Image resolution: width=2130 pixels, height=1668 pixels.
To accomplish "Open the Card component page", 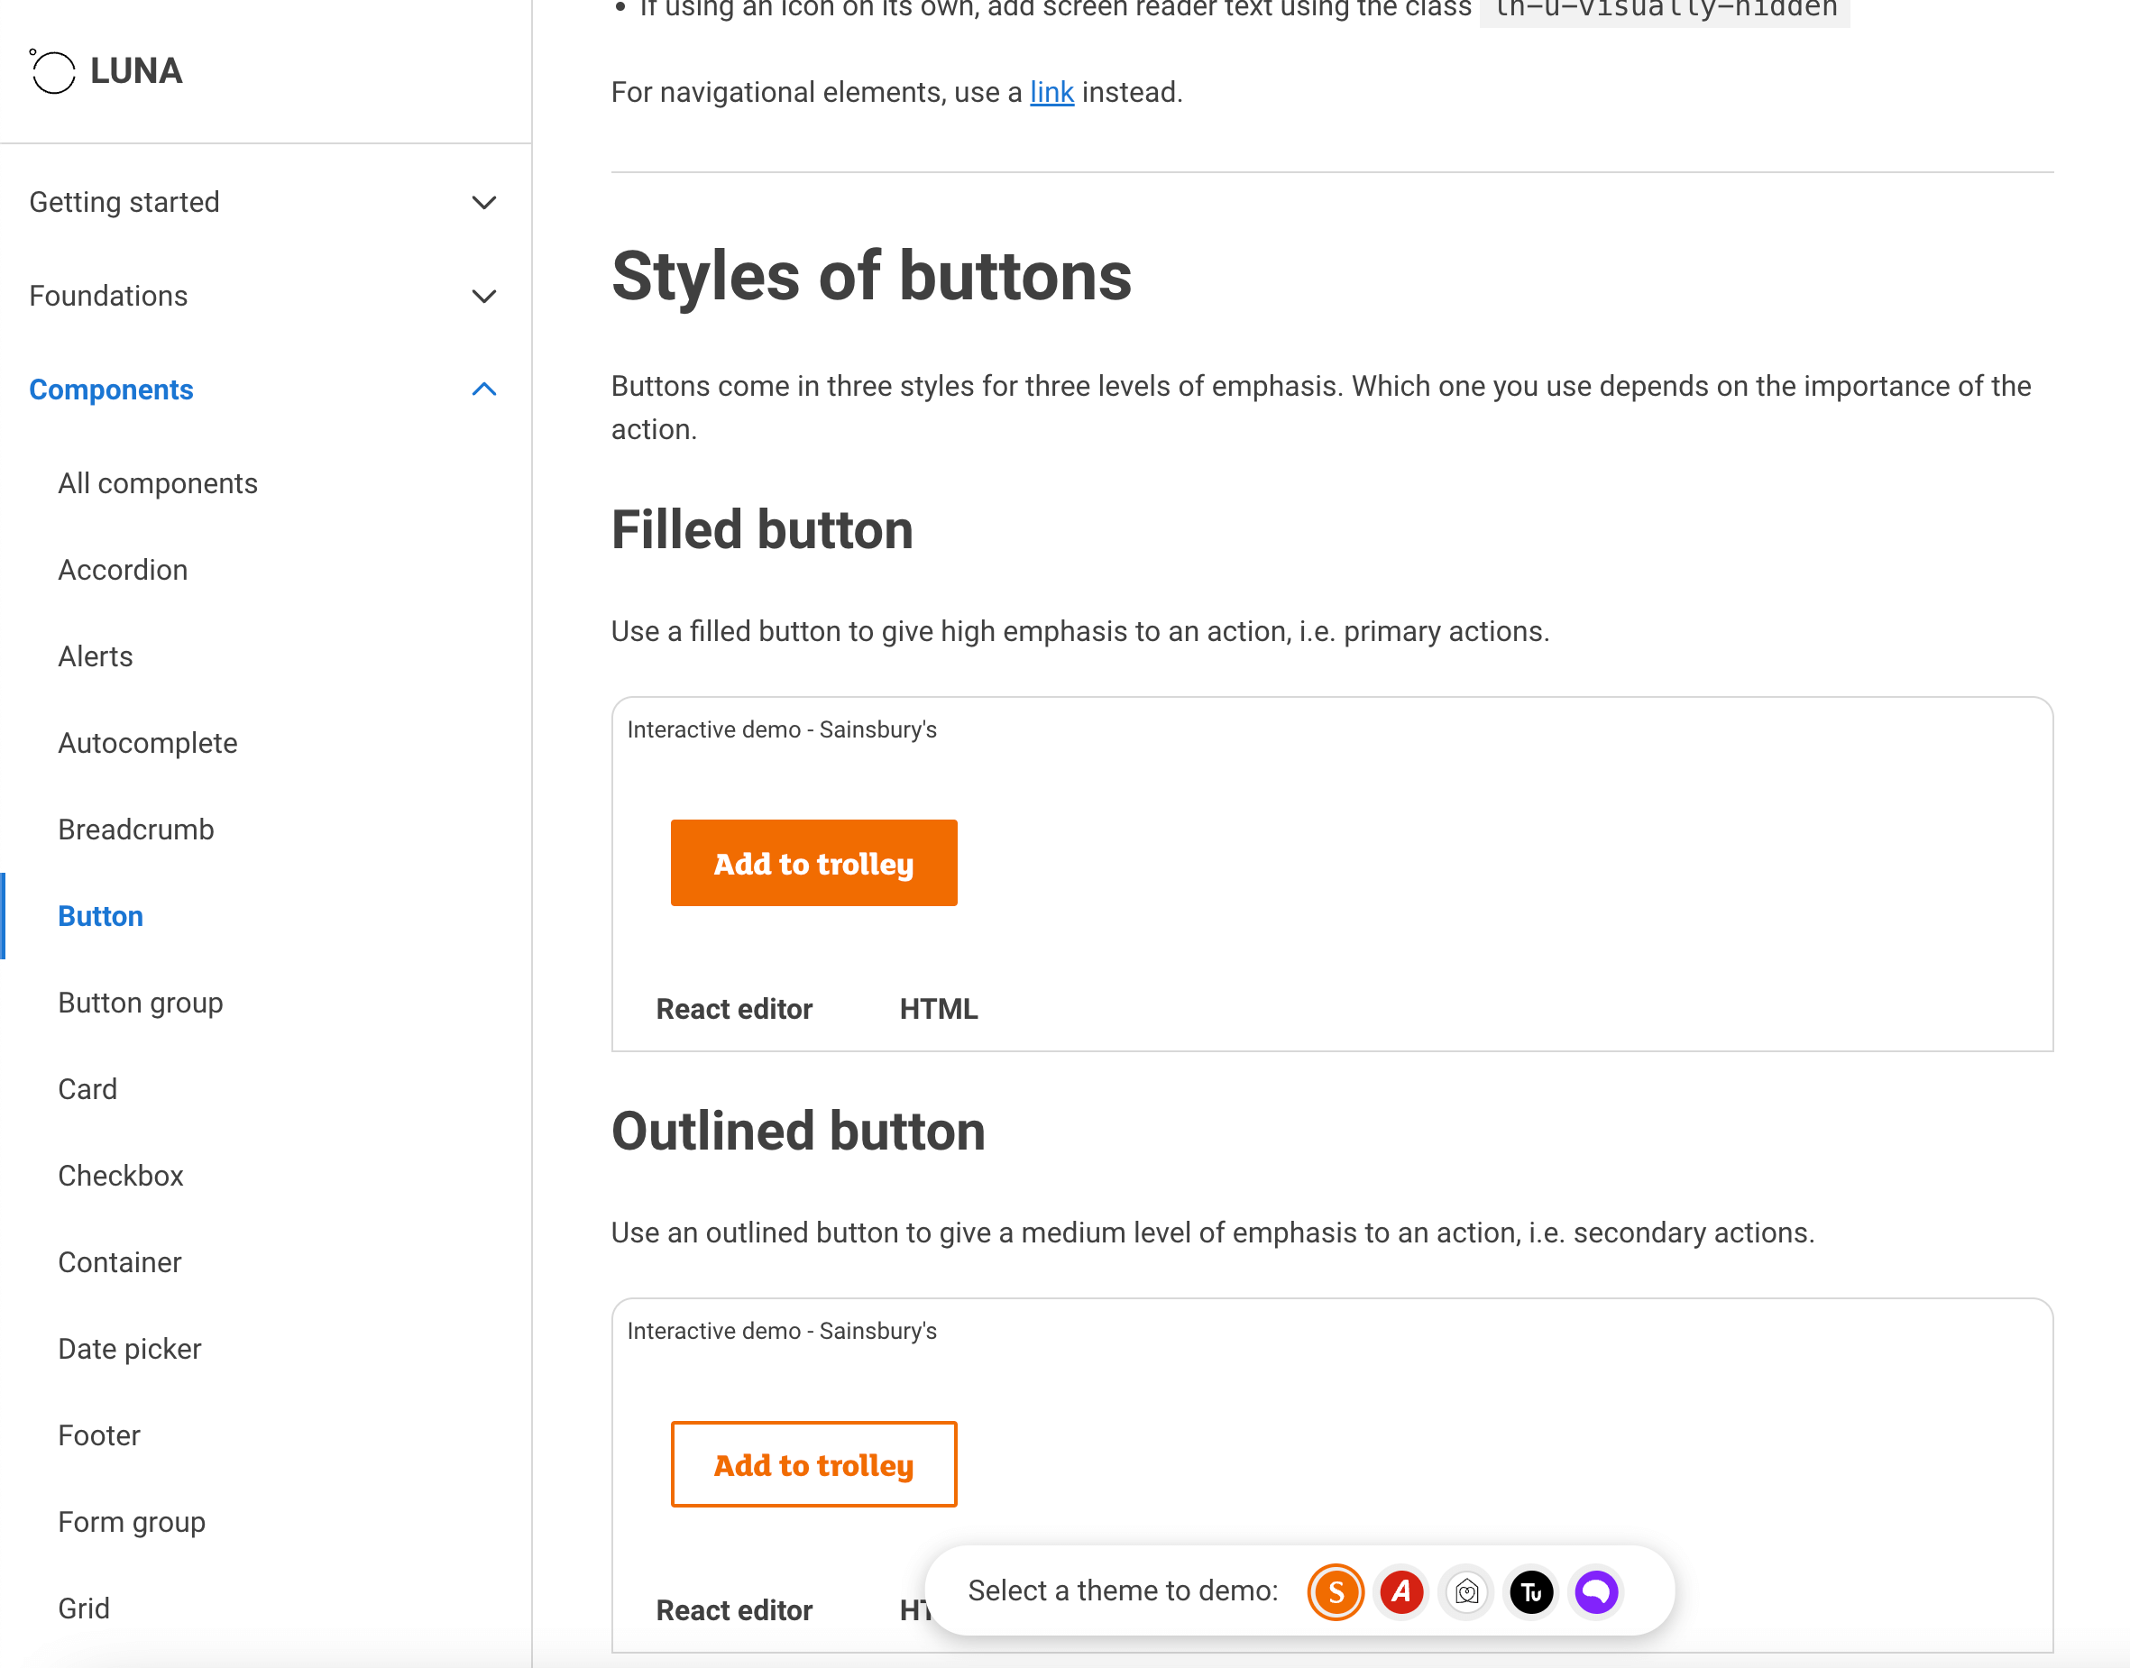I will tap(87, 1089).
